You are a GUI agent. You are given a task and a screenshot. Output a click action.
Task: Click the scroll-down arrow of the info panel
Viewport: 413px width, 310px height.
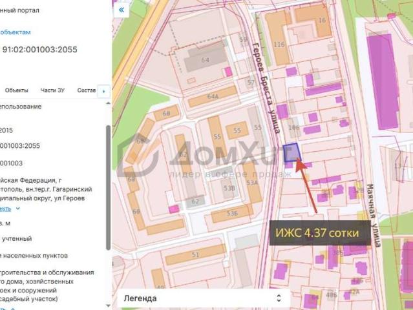pyautogui.click(x=108, y=305)
